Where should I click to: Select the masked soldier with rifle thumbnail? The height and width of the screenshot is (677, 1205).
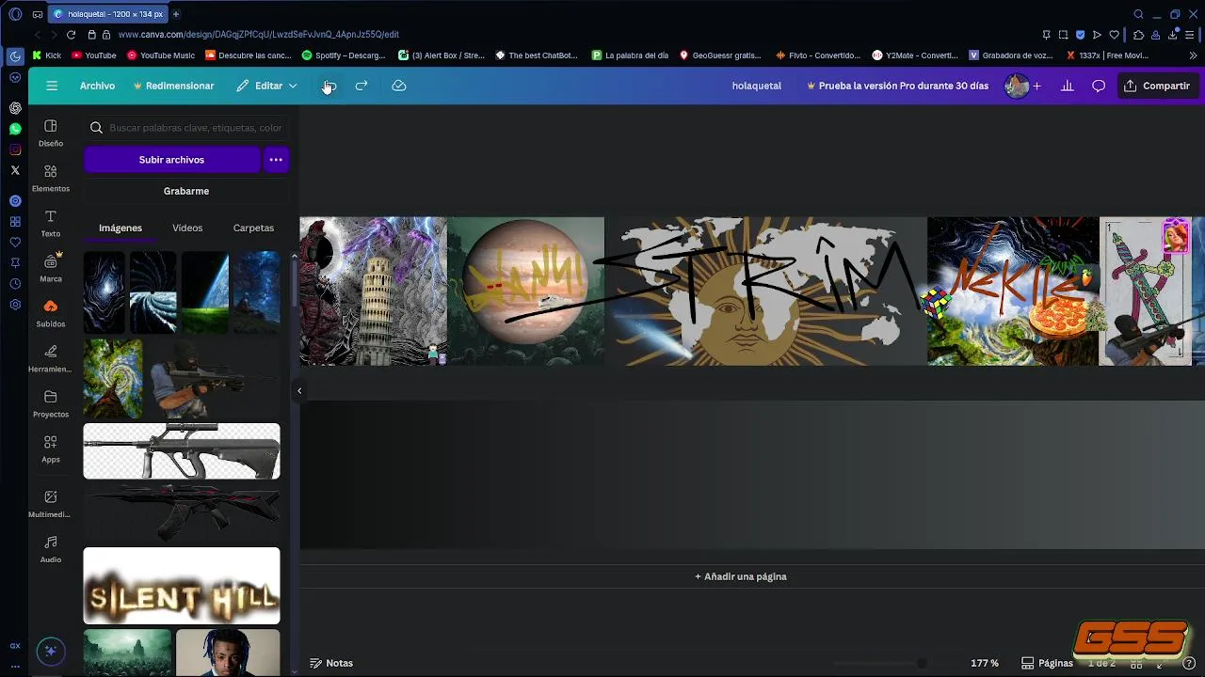[214, 379]
